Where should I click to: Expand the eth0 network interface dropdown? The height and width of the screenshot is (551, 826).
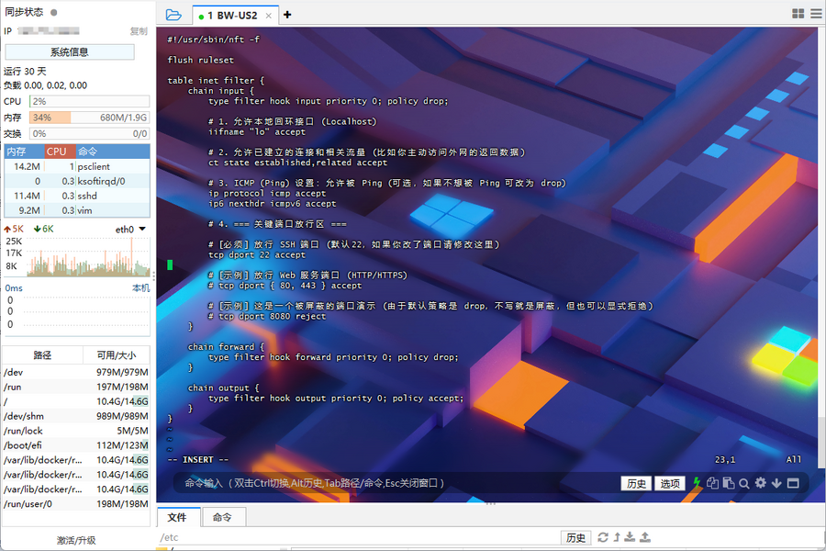coord(142,229)
